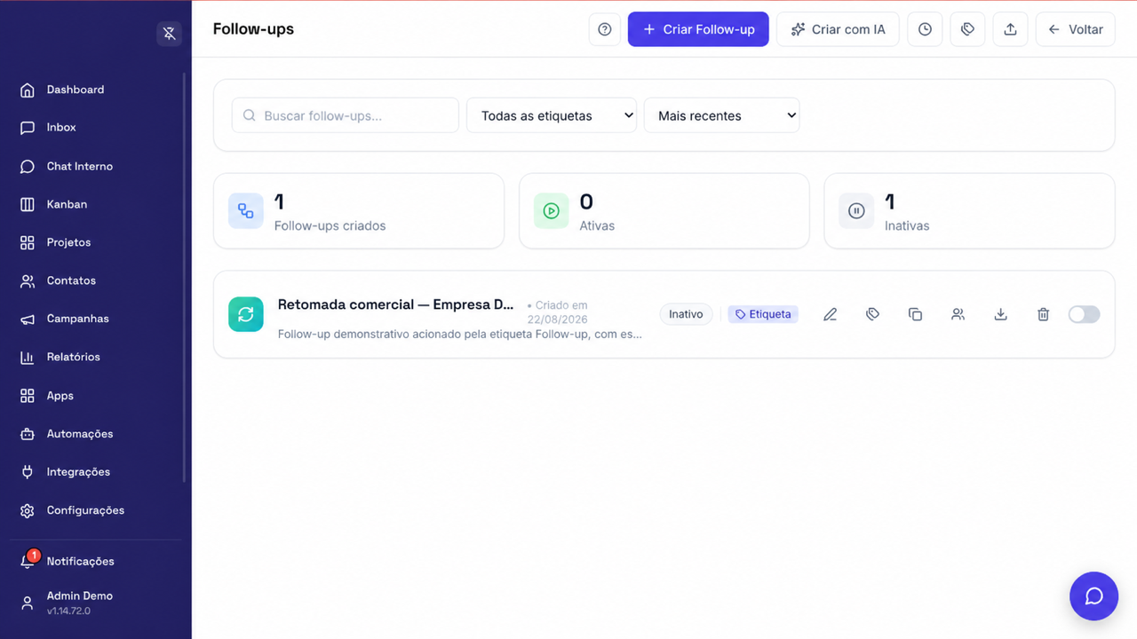Click the Follow-ups page heading

(x=253, y=29)
